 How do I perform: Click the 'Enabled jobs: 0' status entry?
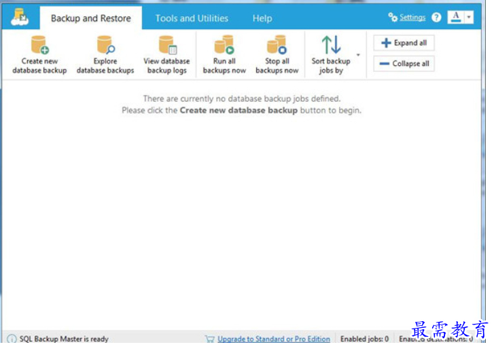364,339
